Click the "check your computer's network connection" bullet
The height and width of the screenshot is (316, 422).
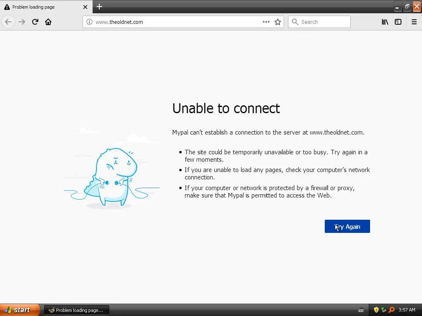point(277,174)
